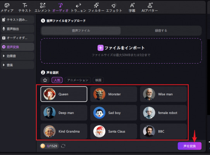Choose the Monster voice thumbnail
The height and width of the screenshot is (155, 210).
[x=99, y=94]
